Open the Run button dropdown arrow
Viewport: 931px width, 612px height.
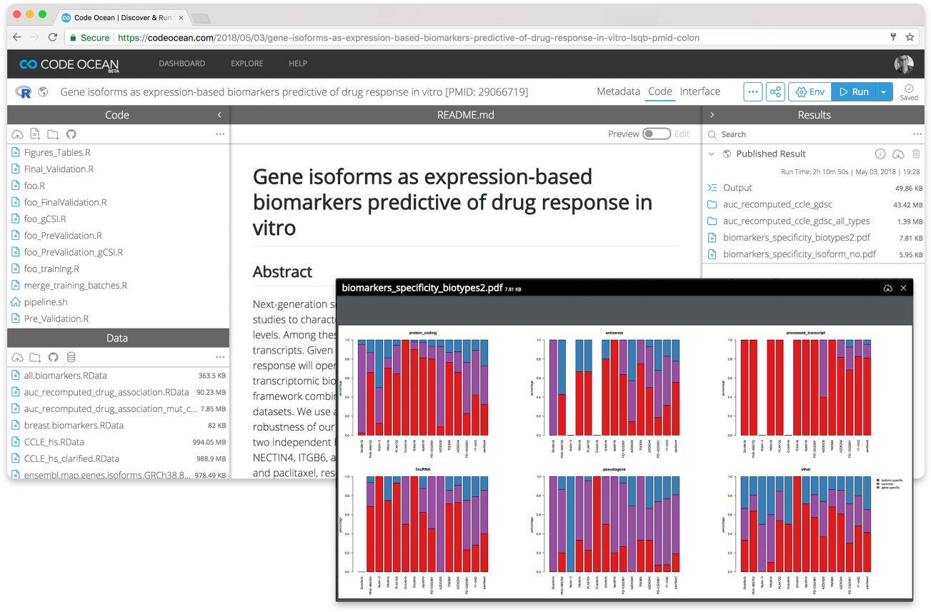tap(884, 92)
